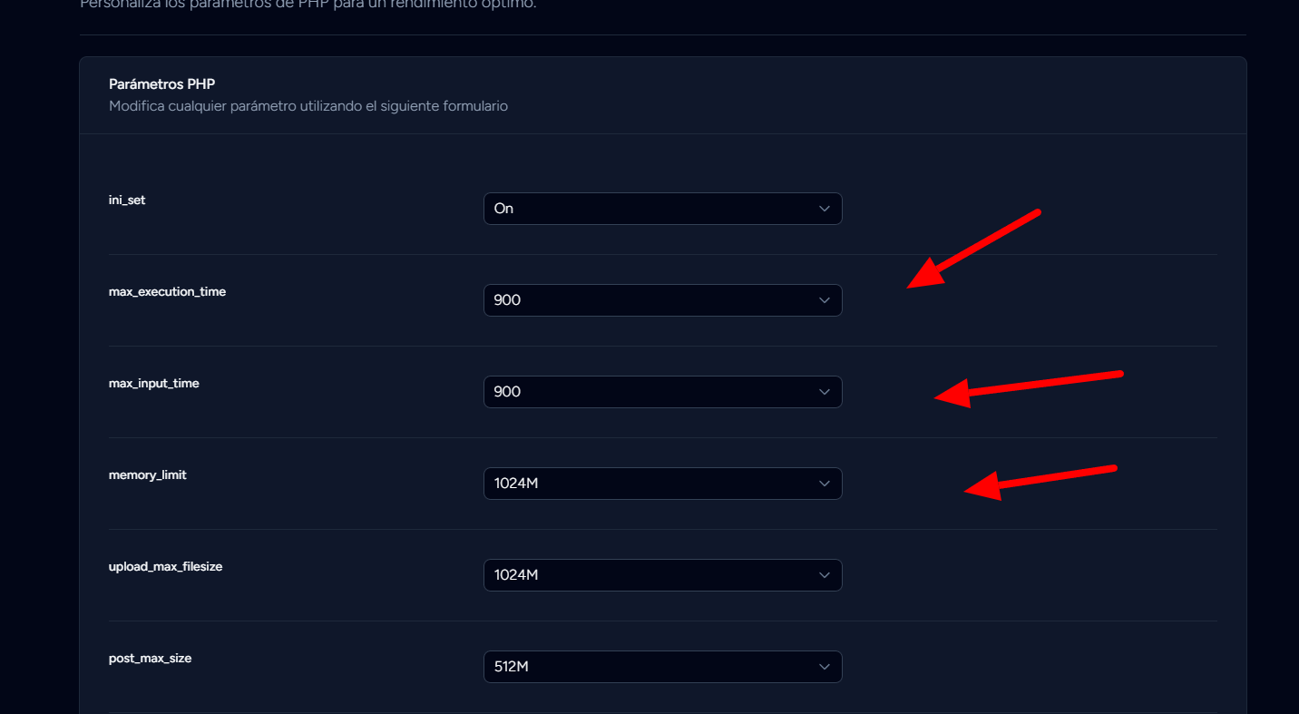Click the ini_set parameter label

click(x=127, y=200)
